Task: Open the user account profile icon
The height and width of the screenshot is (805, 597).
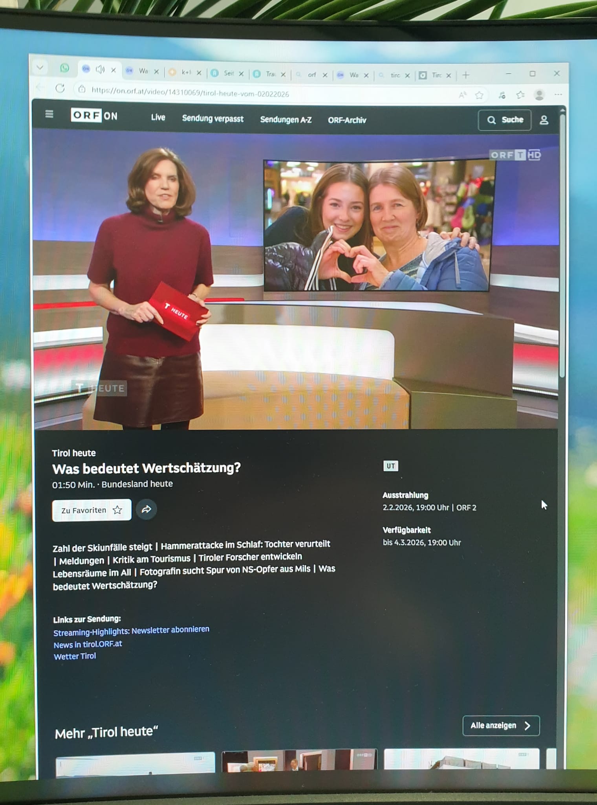Action: (x=544, y=120)
